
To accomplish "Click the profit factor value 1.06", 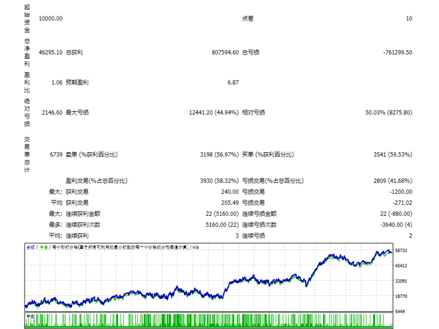I will (57, 82).
